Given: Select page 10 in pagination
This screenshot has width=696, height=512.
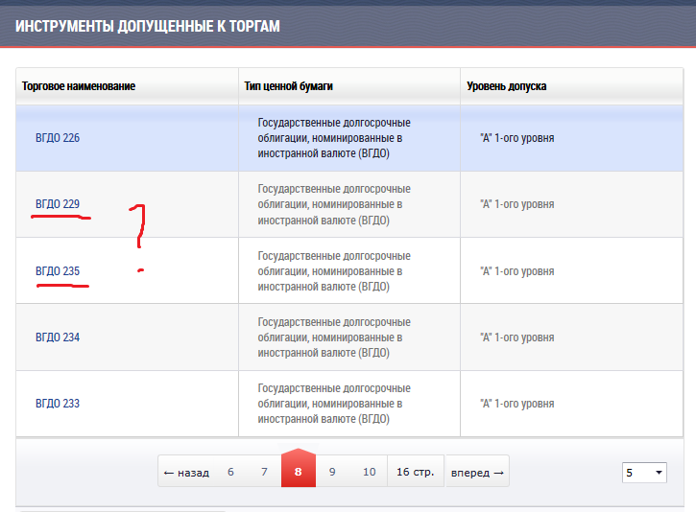Looking at the screenshot, I should (x=370, y=472).
